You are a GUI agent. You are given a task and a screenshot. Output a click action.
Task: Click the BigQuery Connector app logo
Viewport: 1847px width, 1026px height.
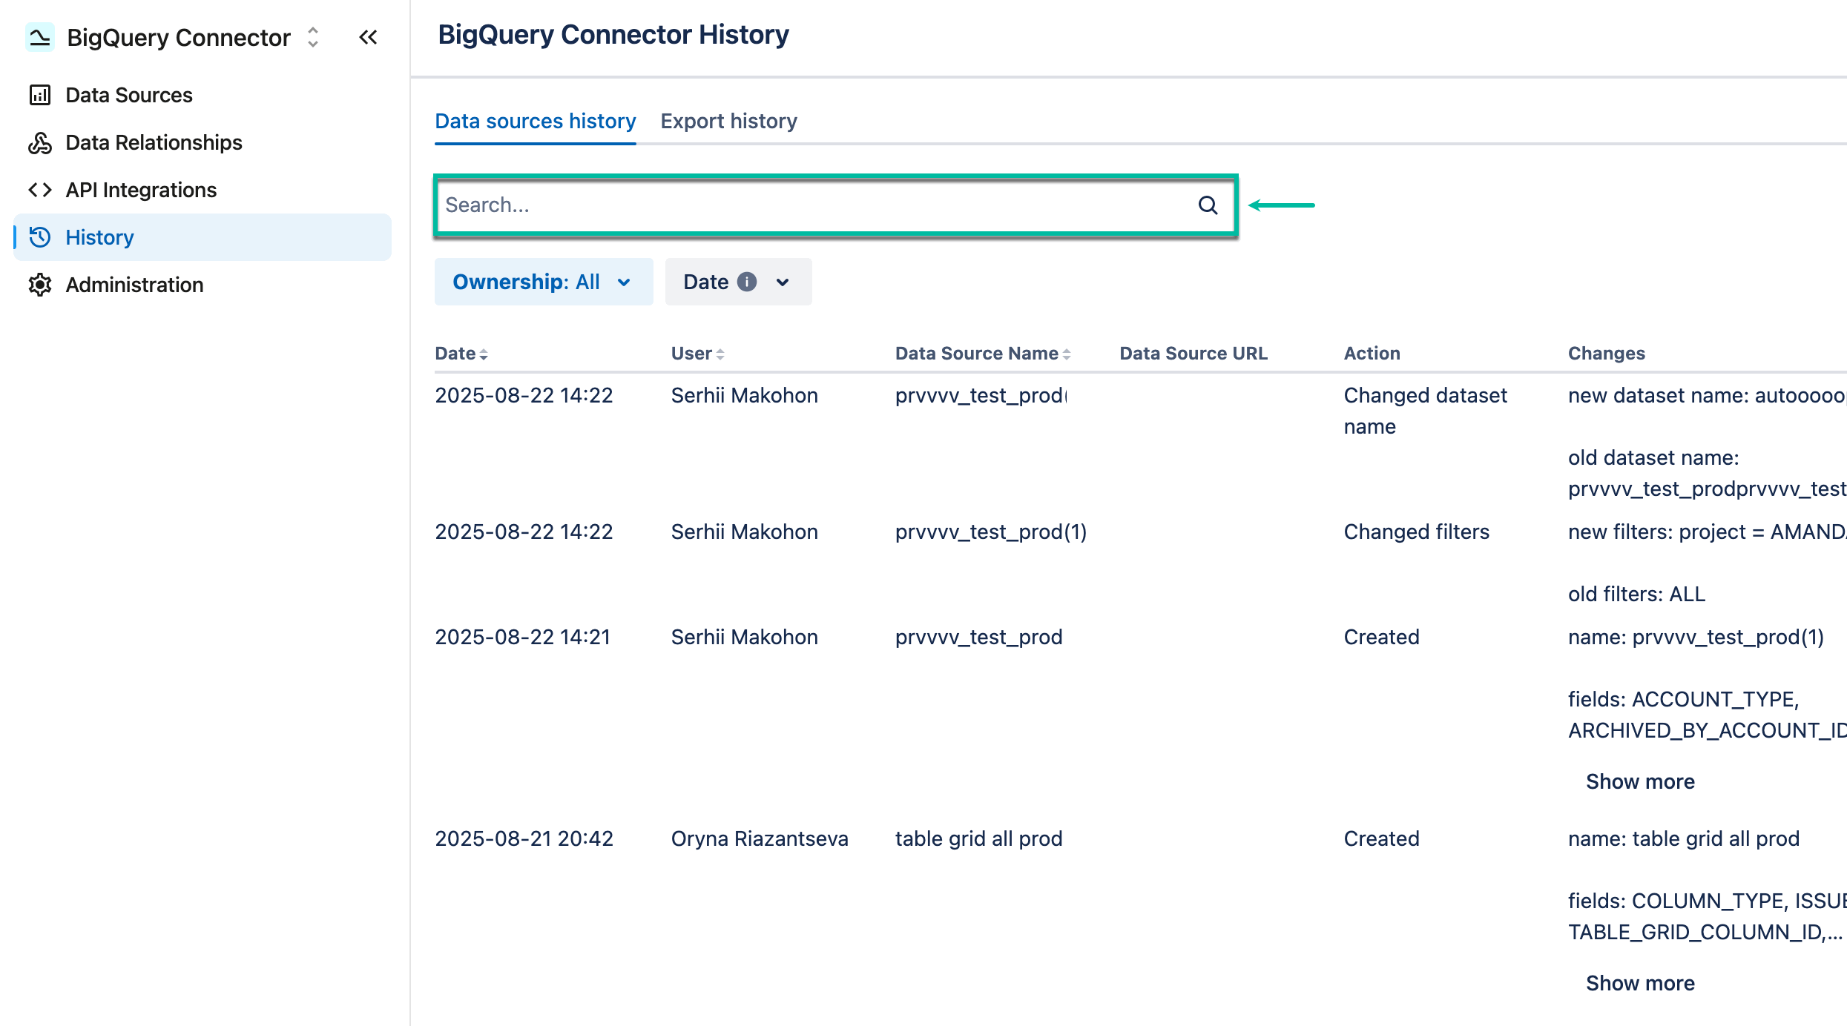41,36
